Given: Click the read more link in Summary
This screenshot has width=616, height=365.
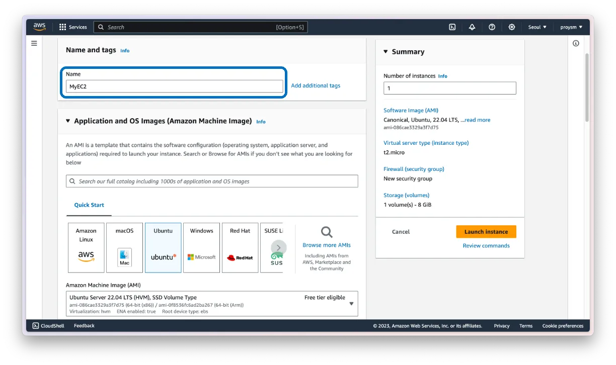Looking at the screenshot, I should 477,120.
